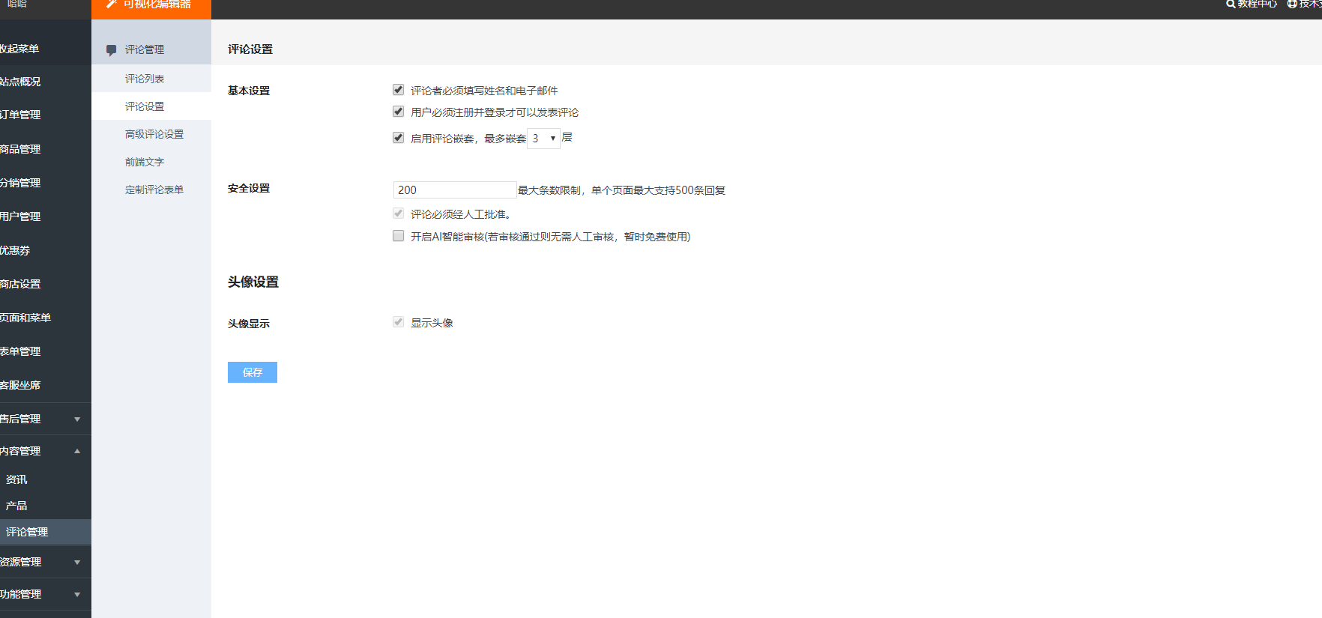The image size is (1322, 618).
Task: Enable 开启AI智能审核 checkbox
Action: pos(398,236)
